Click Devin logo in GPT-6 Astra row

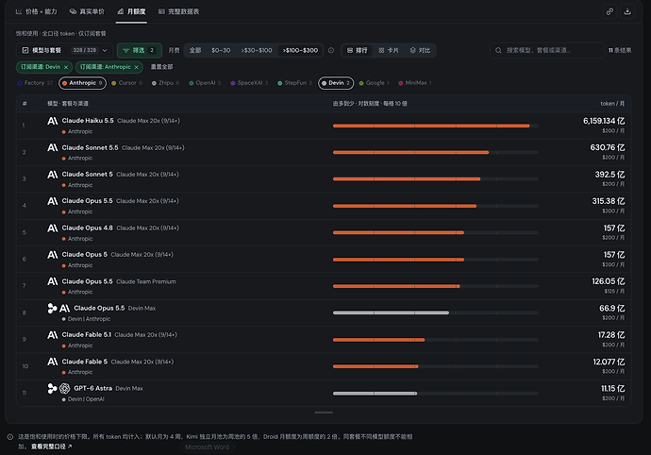(x=52, y=389)
